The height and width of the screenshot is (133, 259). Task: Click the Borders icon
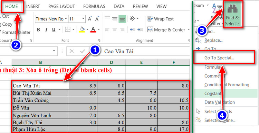pyautogui.click(x=68, y=30)
